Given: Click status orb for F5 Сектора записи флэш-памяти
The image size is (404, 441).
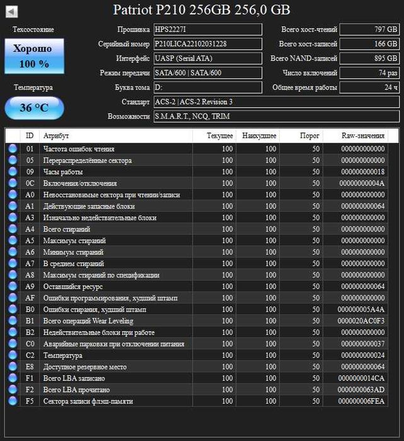Looking at the screenshot, I should (13, 401).
